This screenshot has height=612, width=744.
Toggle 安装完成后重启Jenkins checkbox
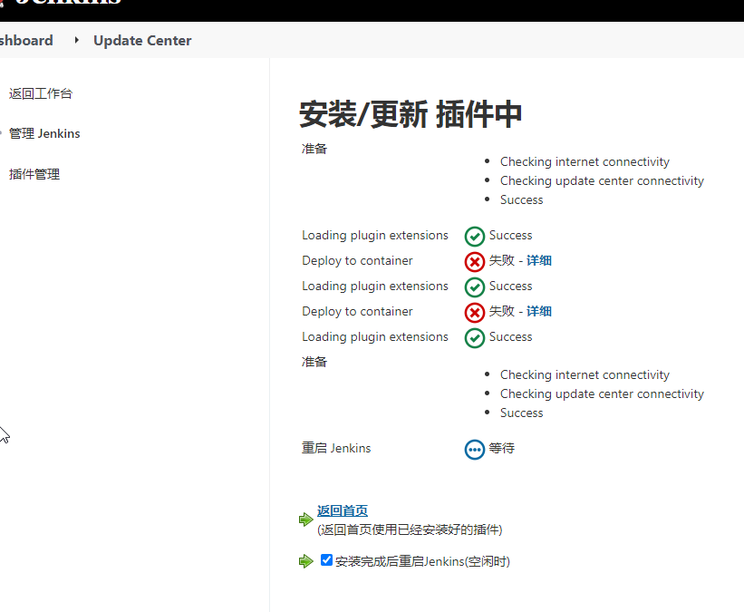coord(326,559)
